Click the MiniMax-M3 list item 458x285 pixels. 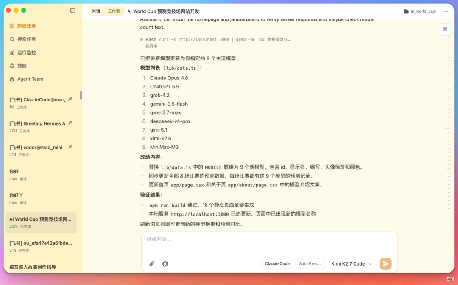coord(164,147)
